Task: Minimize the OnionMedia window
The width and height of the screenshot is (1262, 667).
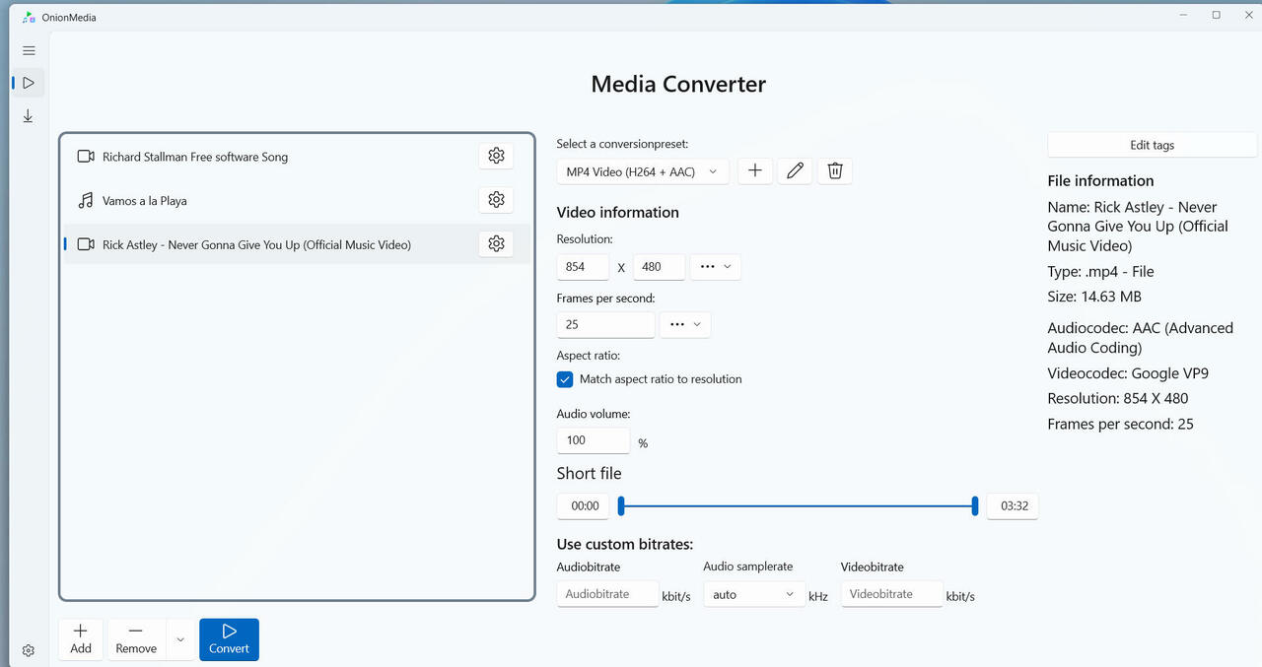Action: 1183,15
